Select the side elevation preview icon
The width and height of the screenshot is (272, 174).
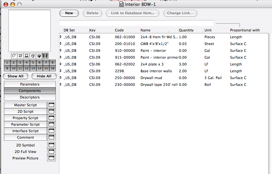tap(27, 56)
